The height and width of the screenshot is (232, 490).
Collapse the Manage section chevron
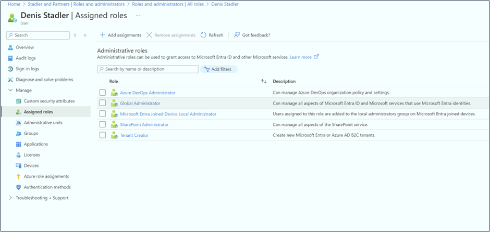point(10,91)
